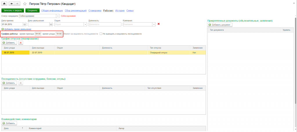
Task: Select vacation cell 08.07.2019
Action: click(x=15, y=53)
